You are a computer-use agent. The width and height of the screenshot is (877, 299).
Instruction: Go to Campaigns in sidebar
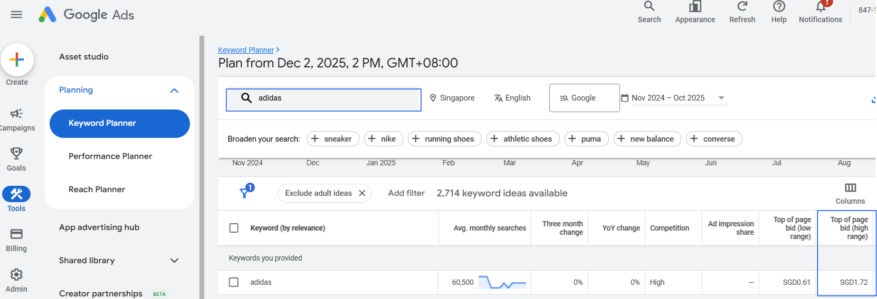16,120
